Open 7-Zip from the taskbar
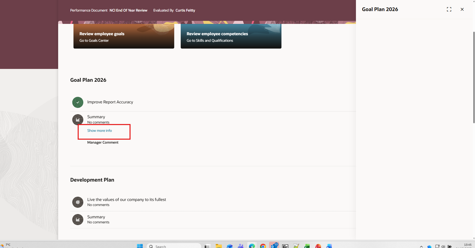This screenshot has width=475, height=248. point(285,246)
